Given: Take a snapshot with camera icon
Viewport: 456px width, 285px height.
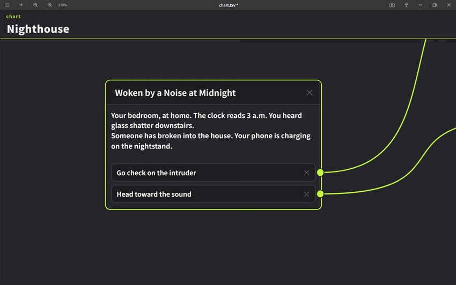Looking at the screenshot, I should point(392,5).
